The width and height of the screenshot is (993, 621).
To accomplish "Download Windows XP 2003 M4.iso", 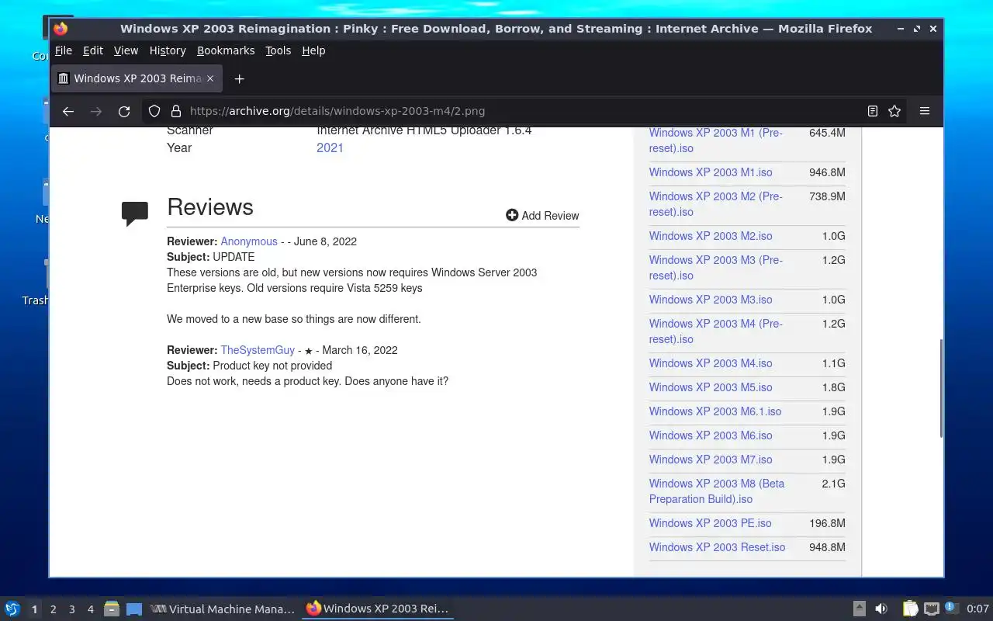I will (711, 363).
